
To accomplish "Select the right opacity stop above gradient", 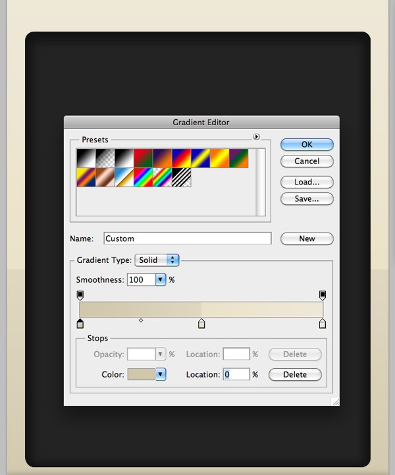I will (323, 295).
